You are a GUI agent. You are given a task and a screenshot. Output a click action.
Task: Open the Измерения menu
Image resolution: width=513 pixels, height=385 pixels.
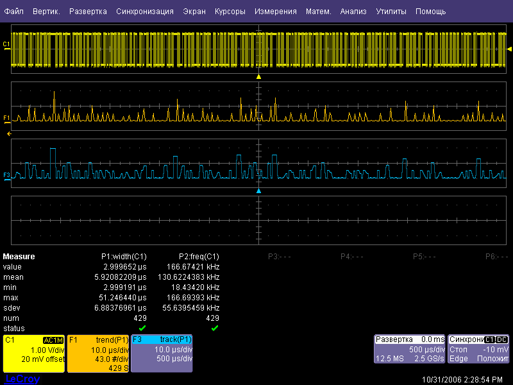coord(275,12)
